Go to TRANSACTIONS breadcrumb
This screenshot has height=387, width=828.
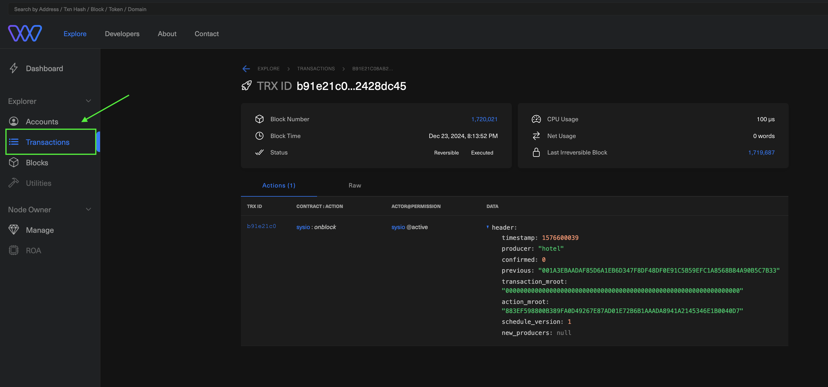point(316,69)
